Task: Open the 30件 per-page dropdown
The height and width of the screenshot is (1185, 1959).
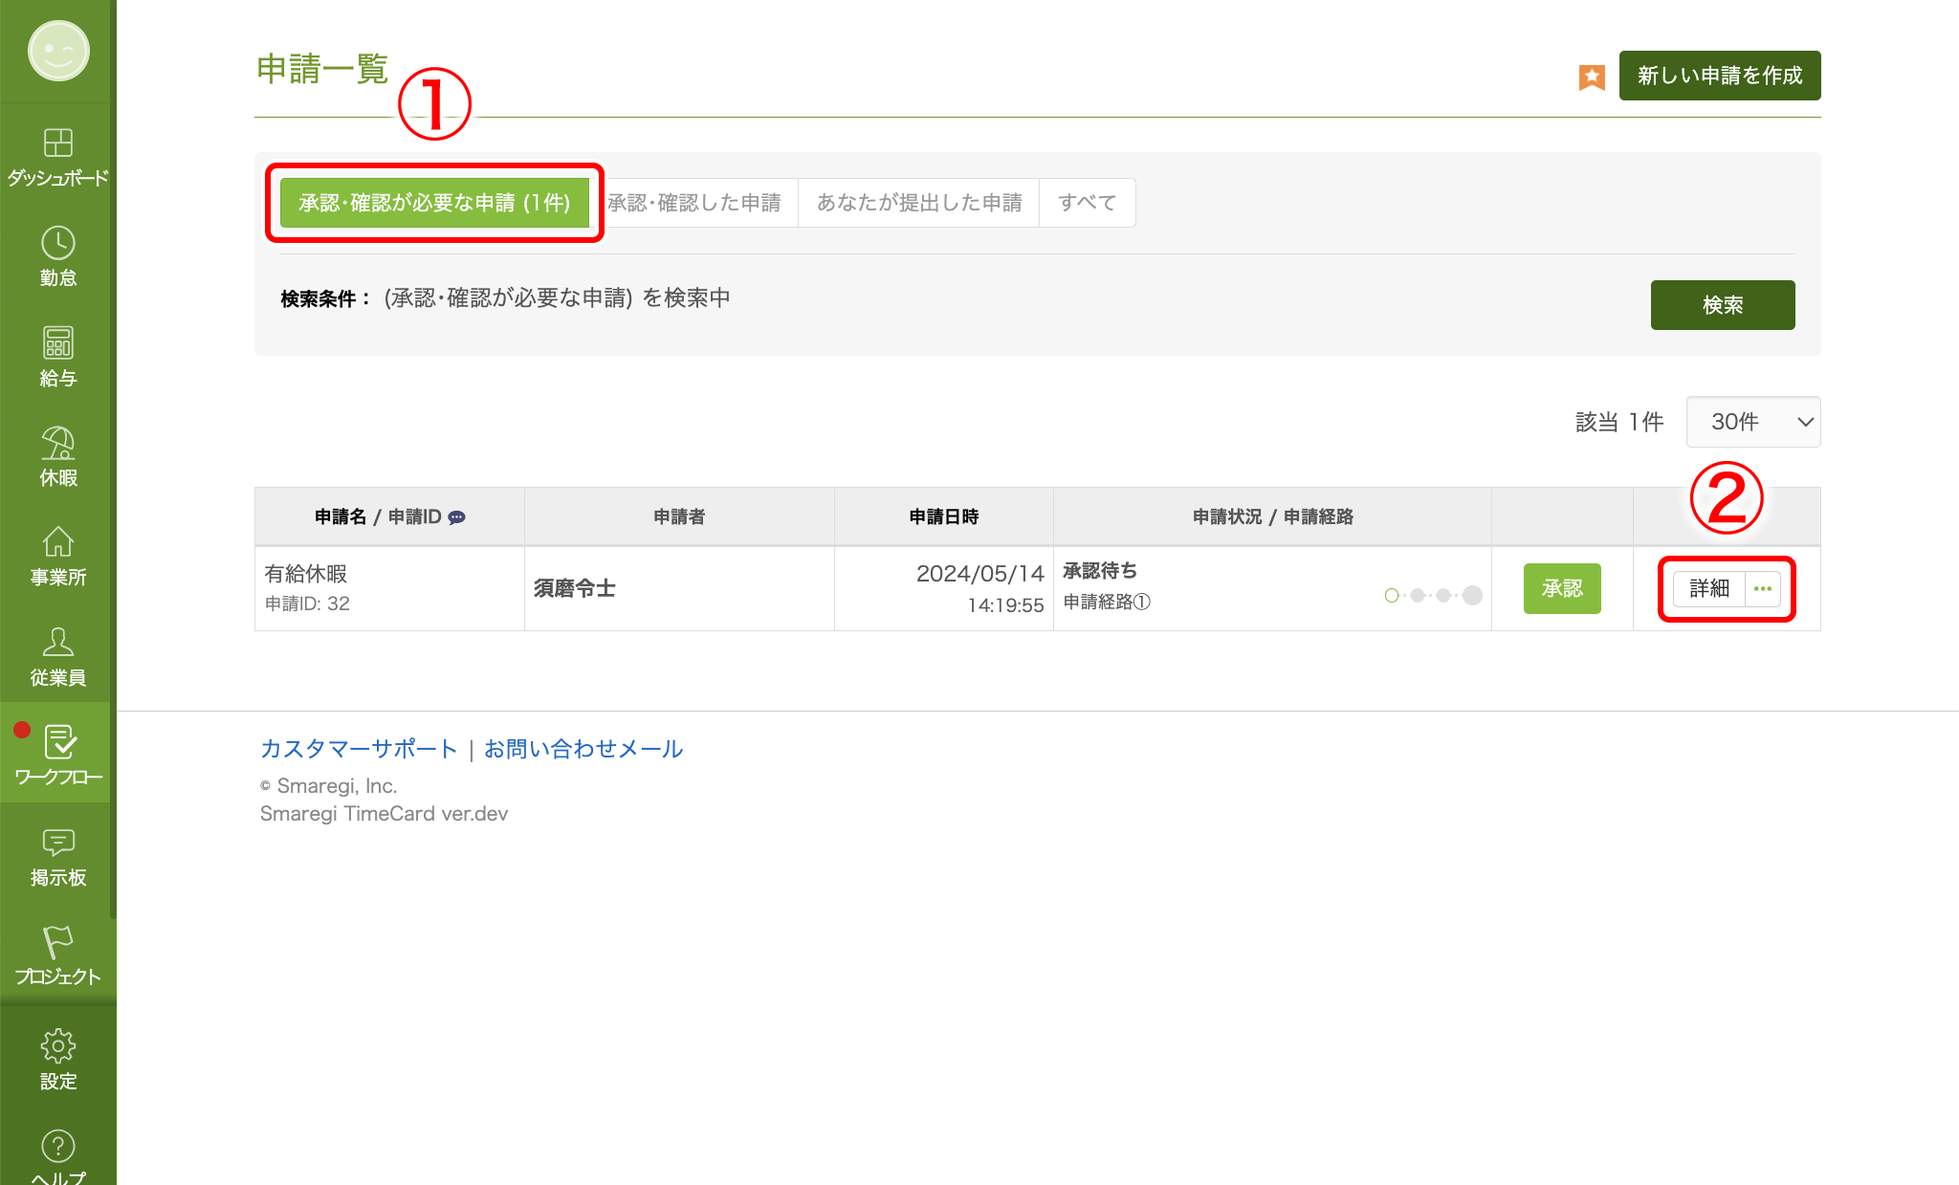Action: click(1752, 422)
